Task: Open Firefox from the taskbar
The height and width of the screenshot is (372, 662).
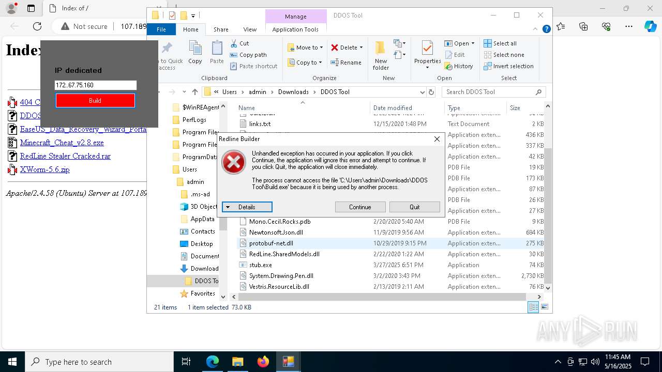Action: [263, 362]
